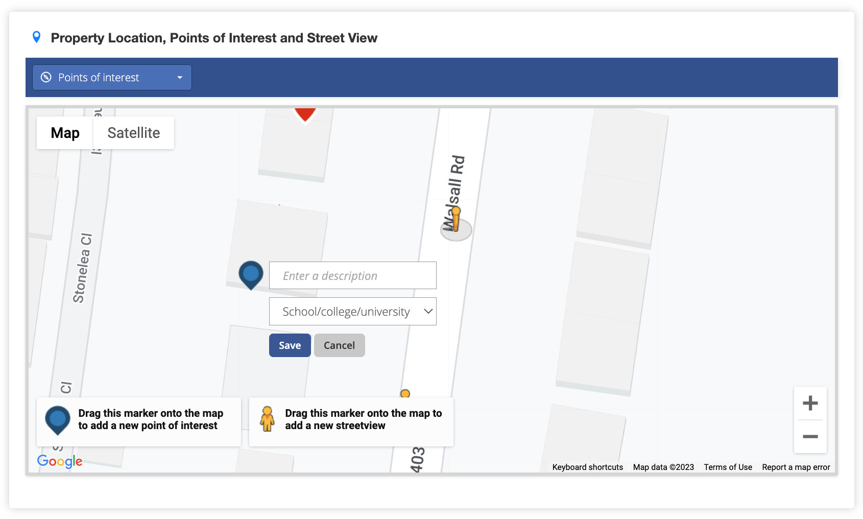Select the Map view tab
Screen dimensions: 863x519
[65, 133]
